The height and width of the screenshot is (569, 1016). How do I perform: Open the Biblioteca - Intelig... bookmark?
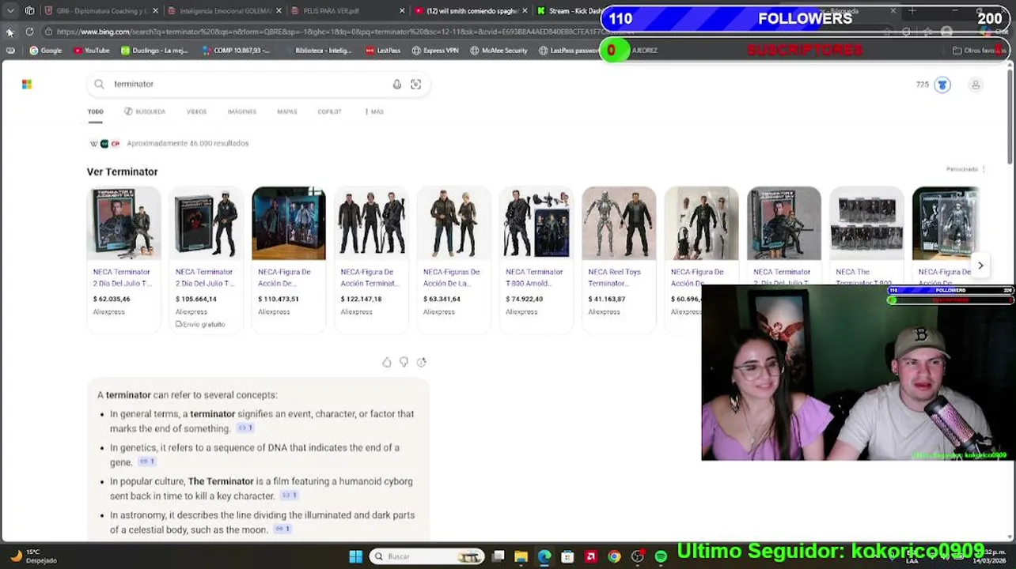point(317,51)
